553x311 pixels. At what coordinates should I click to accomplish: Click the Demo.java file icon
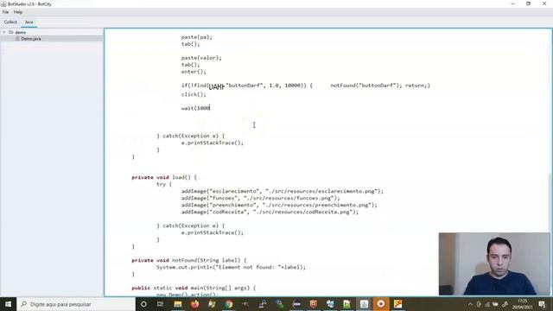click(x=17, y=39)
